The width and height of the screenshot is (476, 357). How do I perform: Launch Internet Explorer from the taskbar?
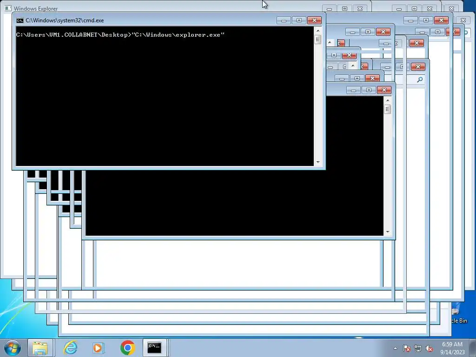[x=71, y=348]
